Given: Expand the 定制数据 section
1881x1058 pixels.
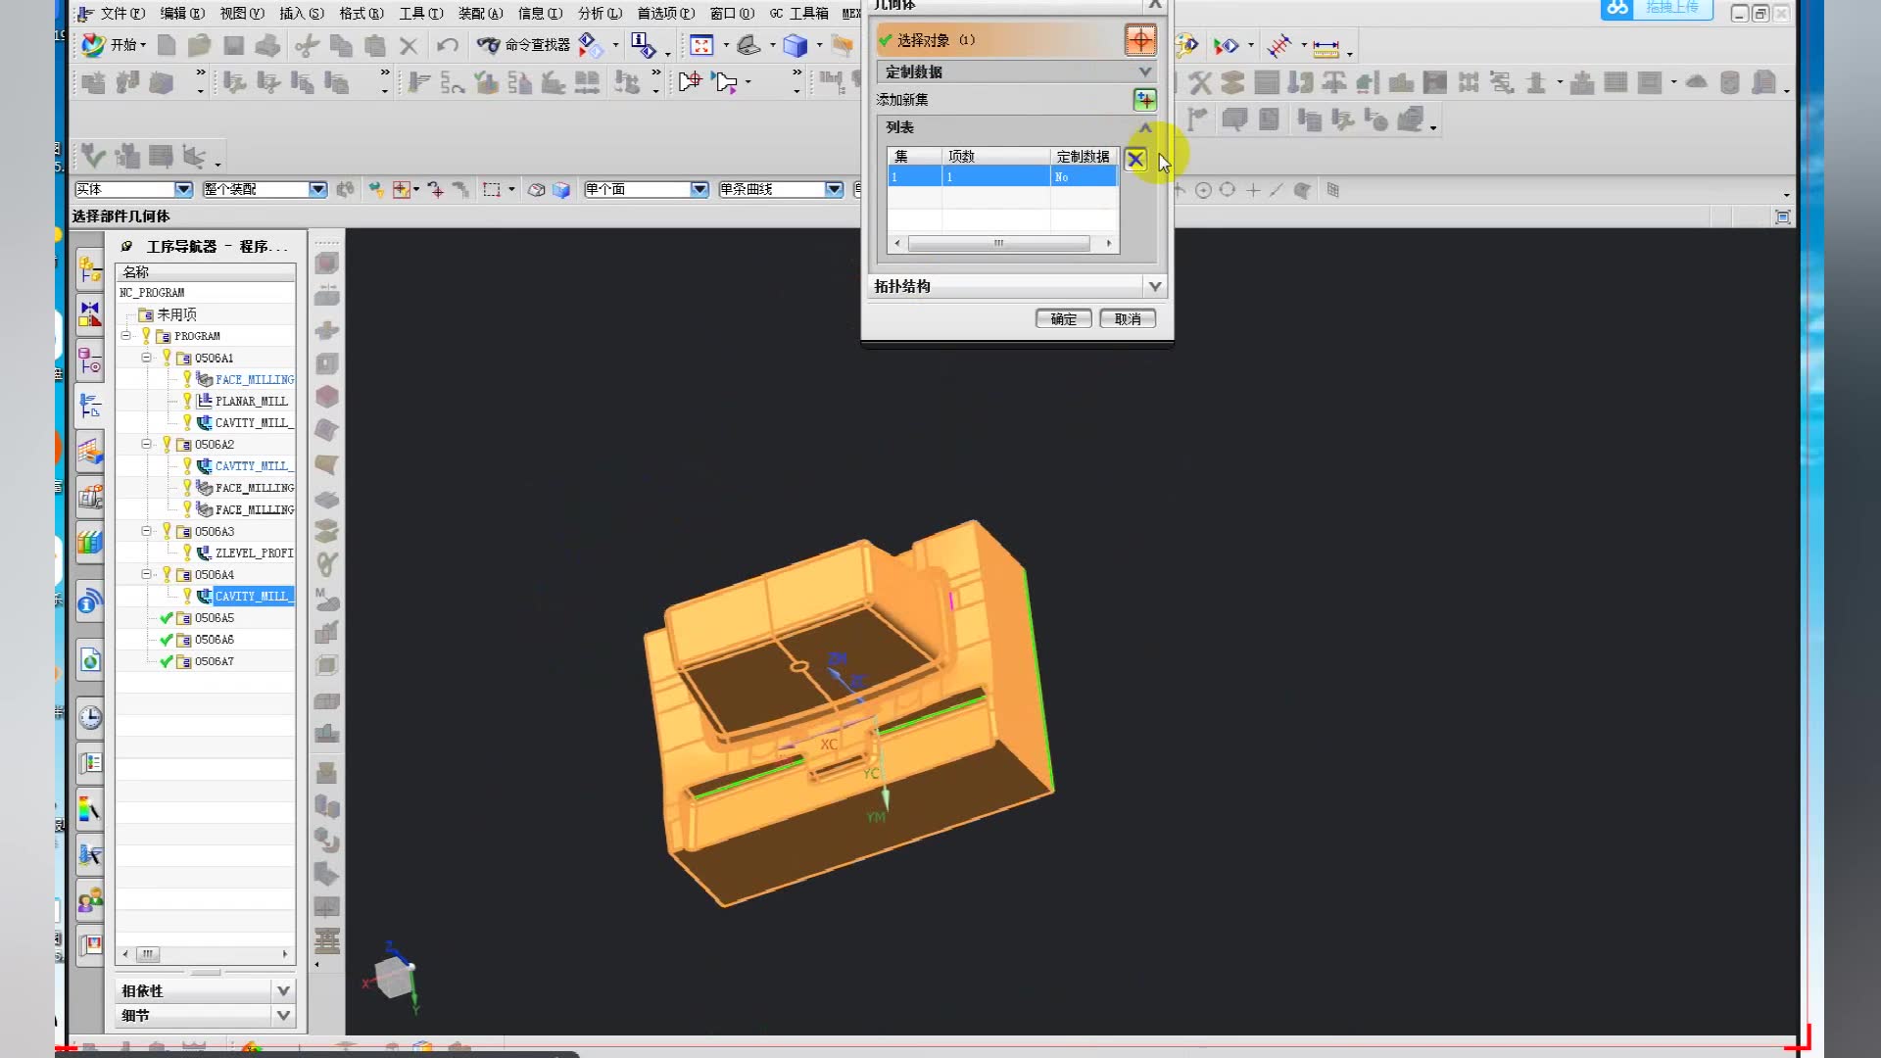Looking at the screenshot, I should pyautogui.click(x=1144, y=72).
